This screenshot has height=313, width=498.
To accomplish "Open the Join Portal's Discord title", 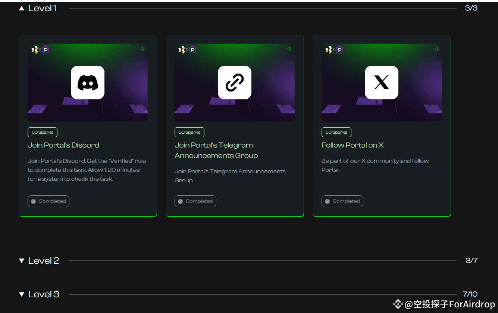I will [63, 145].
